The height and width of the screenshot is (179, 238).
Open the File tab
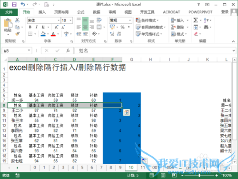[9, 12]
